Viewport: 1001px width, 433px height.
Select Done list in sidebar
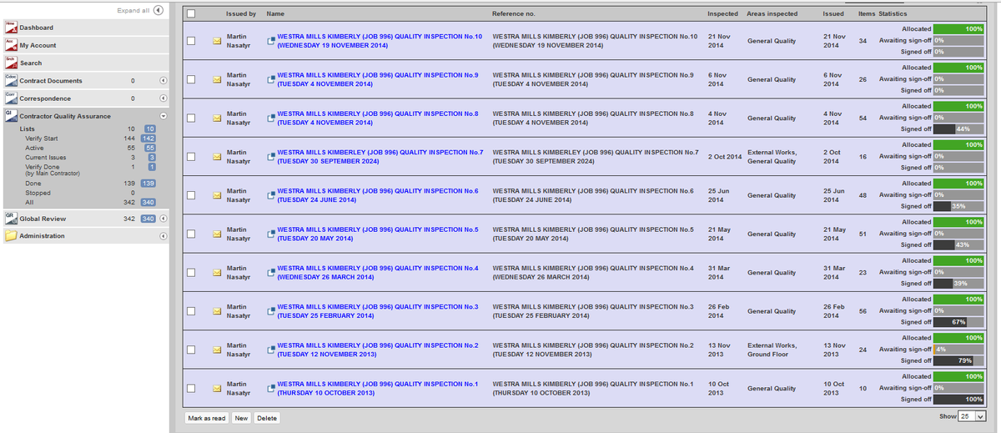[x=33, y=183]
